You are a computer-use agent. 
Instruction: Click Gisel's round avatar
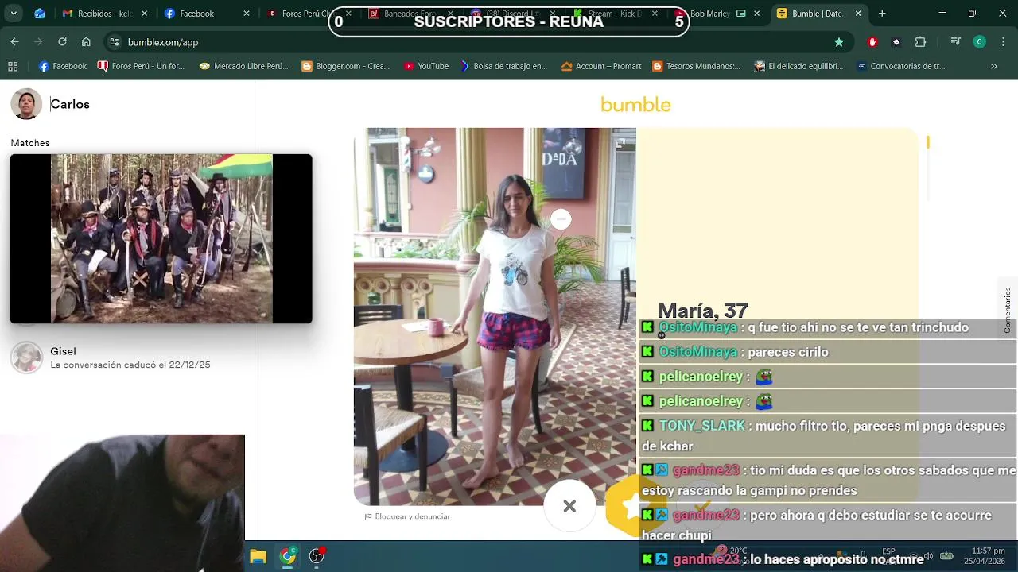(26, 357)
